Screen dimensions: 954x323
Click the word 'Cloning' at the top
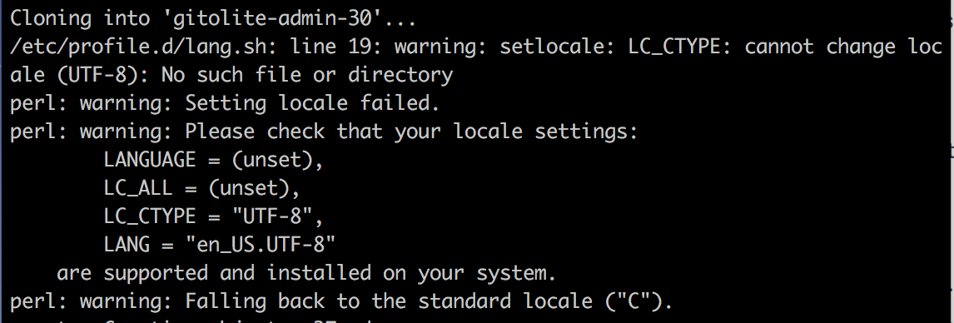[x=51, y=19]
